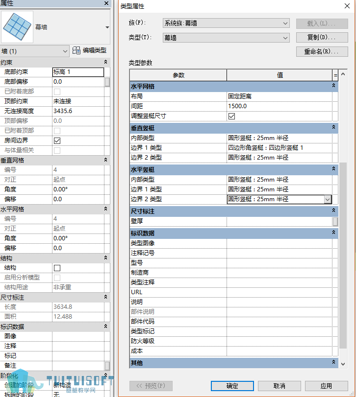Image resolution: width=356 pixels, height=397 pixels.
Task: Click the 重命名(R)... rename button
Action: coord(322,52)
